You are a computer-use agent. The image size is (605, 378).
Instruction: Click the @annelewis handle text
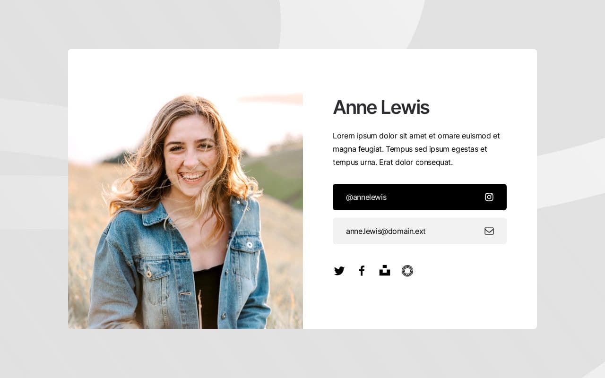(366, 197)
